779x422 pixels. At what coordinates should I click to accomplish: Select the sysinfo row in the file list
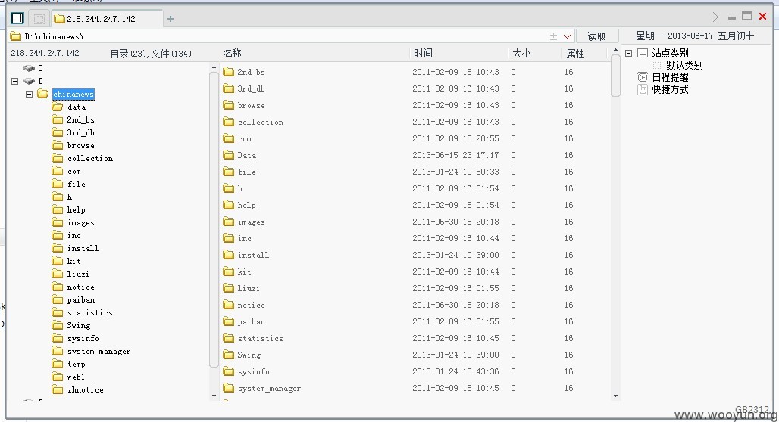point(415,371)
